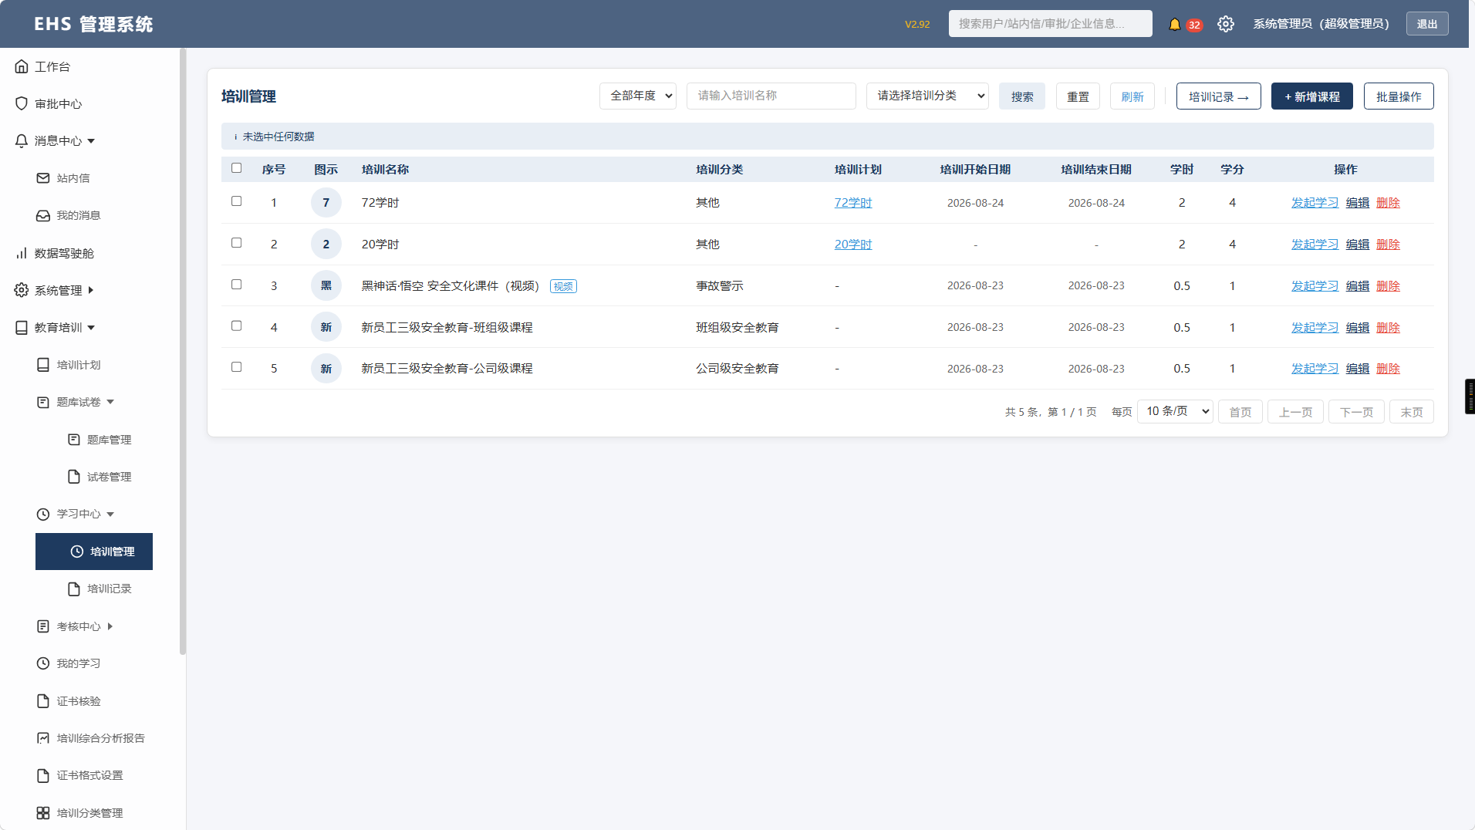Click the 工作台 home icon
This screenshot has width=1475, height=830.
tap(22, 66)
